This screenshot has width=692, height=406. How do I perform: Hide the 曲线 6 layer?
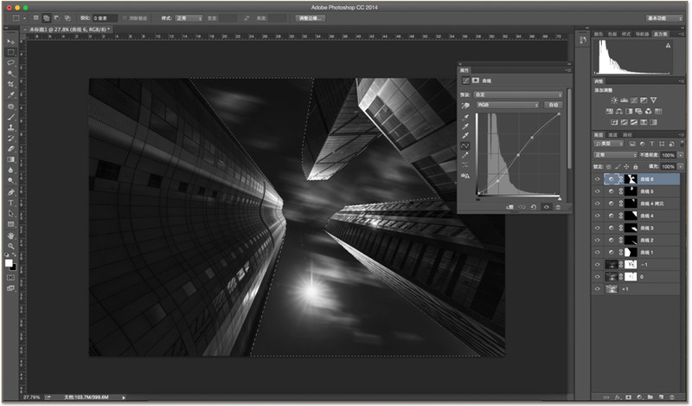coord(597,179)
